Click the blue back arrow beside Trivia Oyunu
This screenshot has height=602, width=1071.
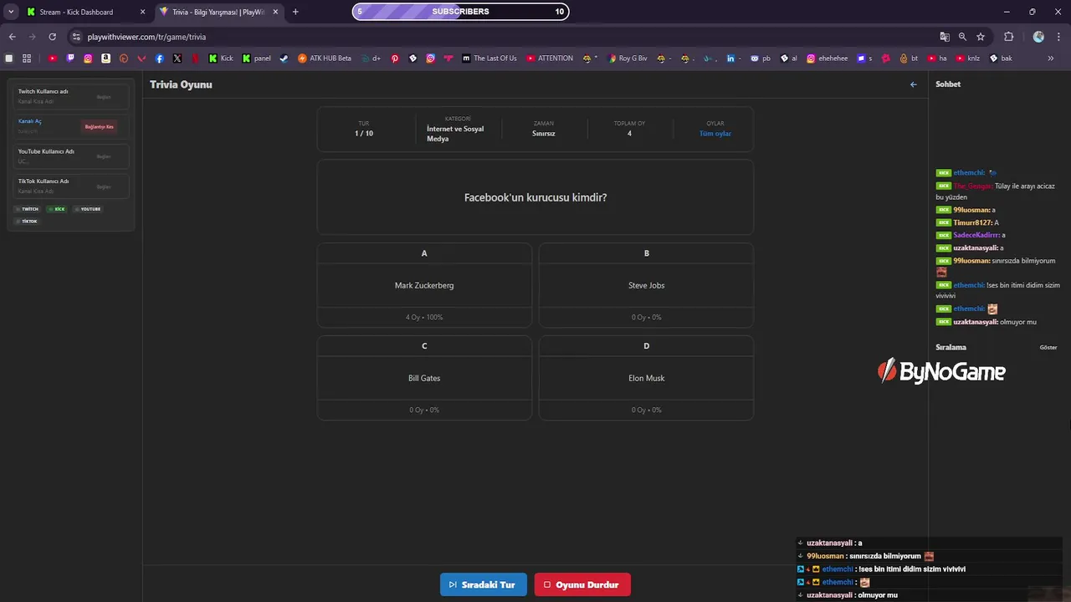[x=913, y=84]
